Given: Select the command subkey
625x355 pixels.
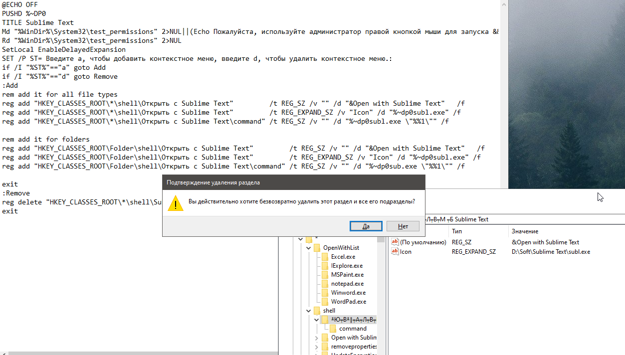Looking at the screenshot, I should click(x=353, y=329).
